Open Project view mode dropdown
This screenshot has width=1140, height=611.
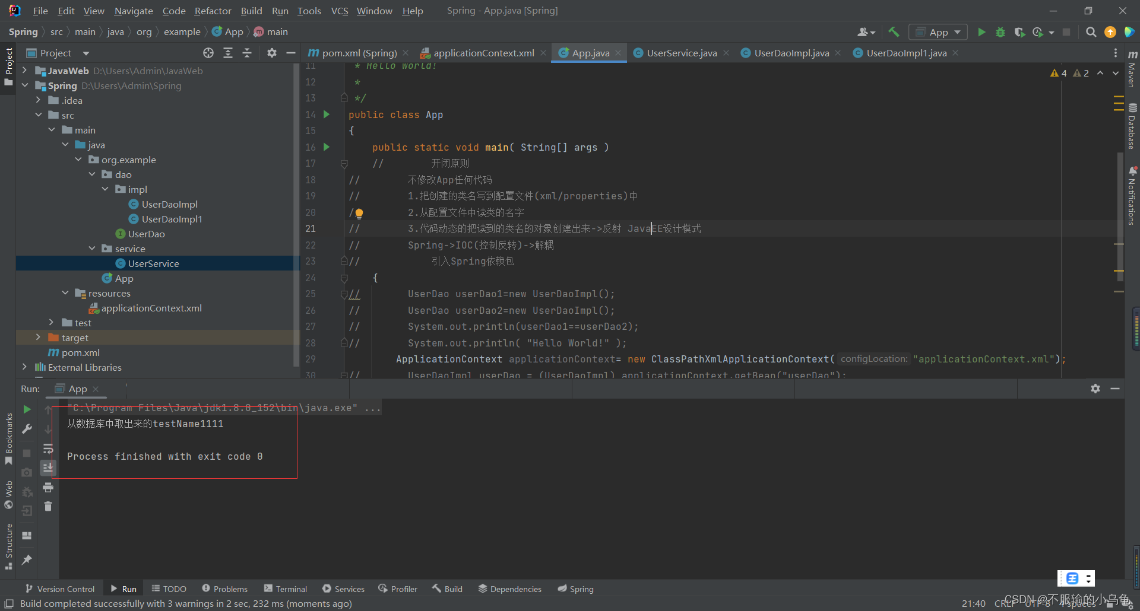(x=86, y=53)
